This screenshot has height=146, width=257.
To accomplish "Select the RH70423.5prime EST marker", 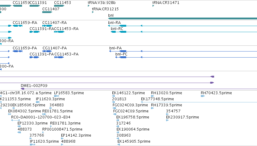I will [203, 96].
